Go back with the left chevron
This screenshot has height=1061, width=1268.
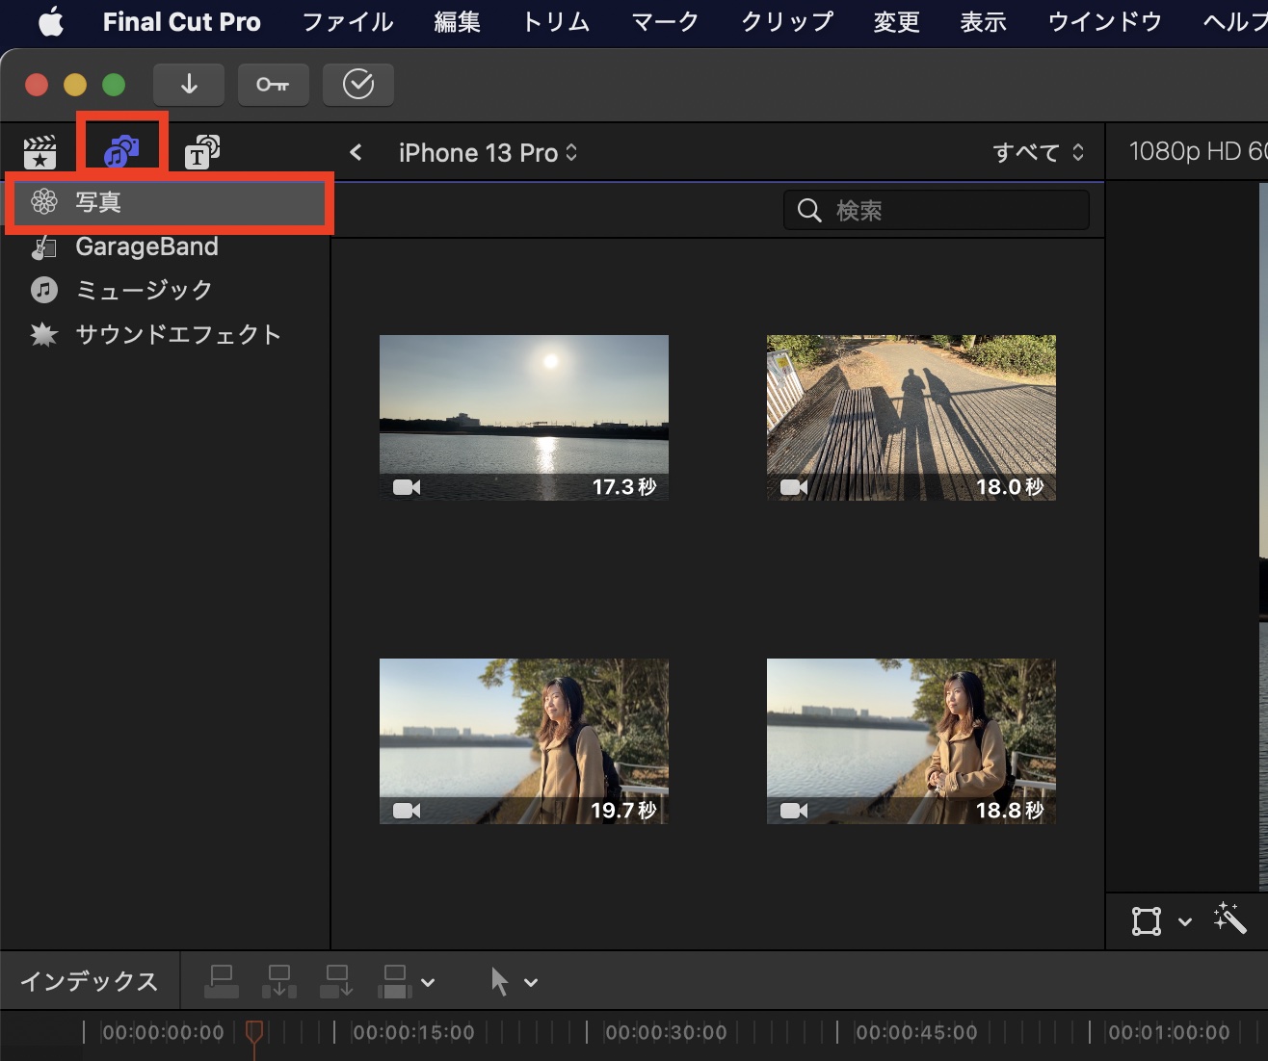point(357,152)
